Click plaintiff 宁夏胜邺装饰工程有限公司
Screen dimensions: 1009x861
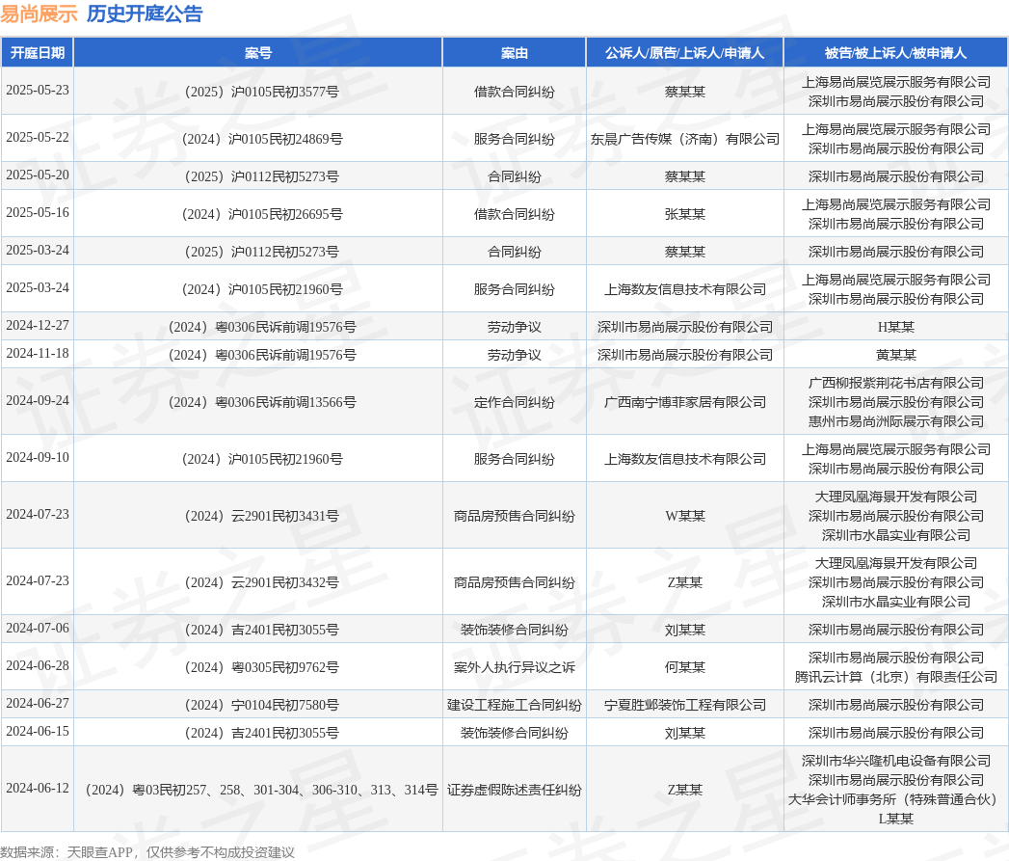point(684,705)
